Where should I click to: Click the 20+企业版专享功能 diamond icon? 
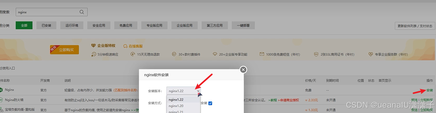(215, 54)
